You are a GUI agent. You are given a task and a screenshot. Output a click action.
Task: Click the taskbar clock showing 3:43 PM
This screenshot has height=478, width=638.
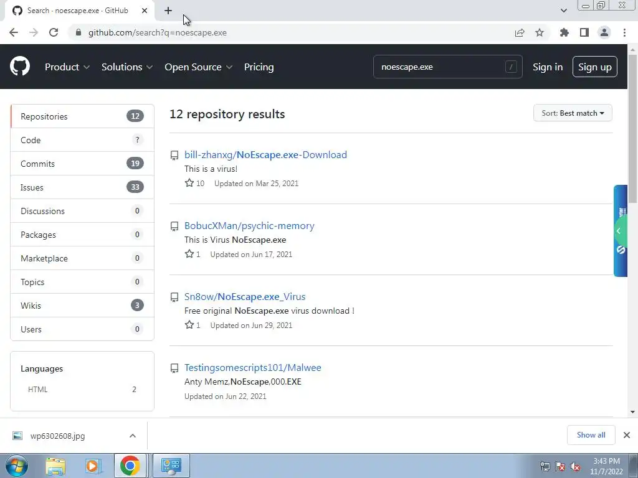606,466
